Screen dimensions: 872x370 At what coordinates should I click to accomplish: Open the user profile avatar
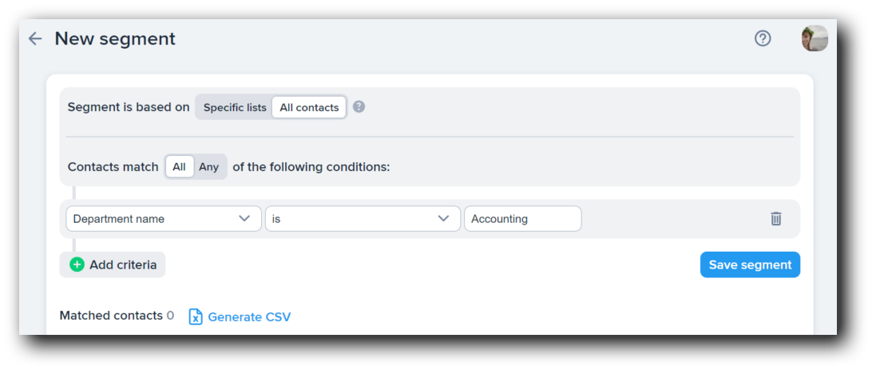pos(815,38)
